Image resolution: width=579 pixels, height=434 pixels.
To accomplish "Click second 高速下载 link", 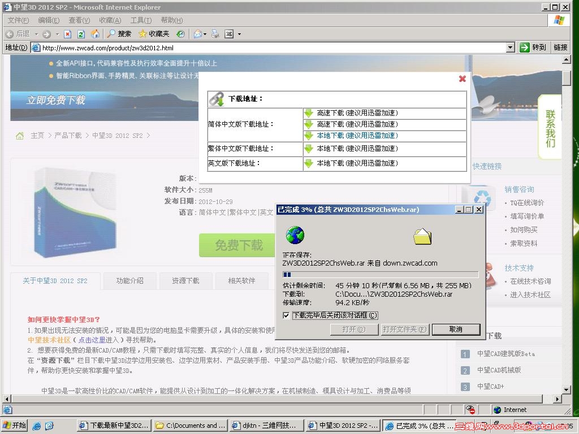I will tap(357, 124).
